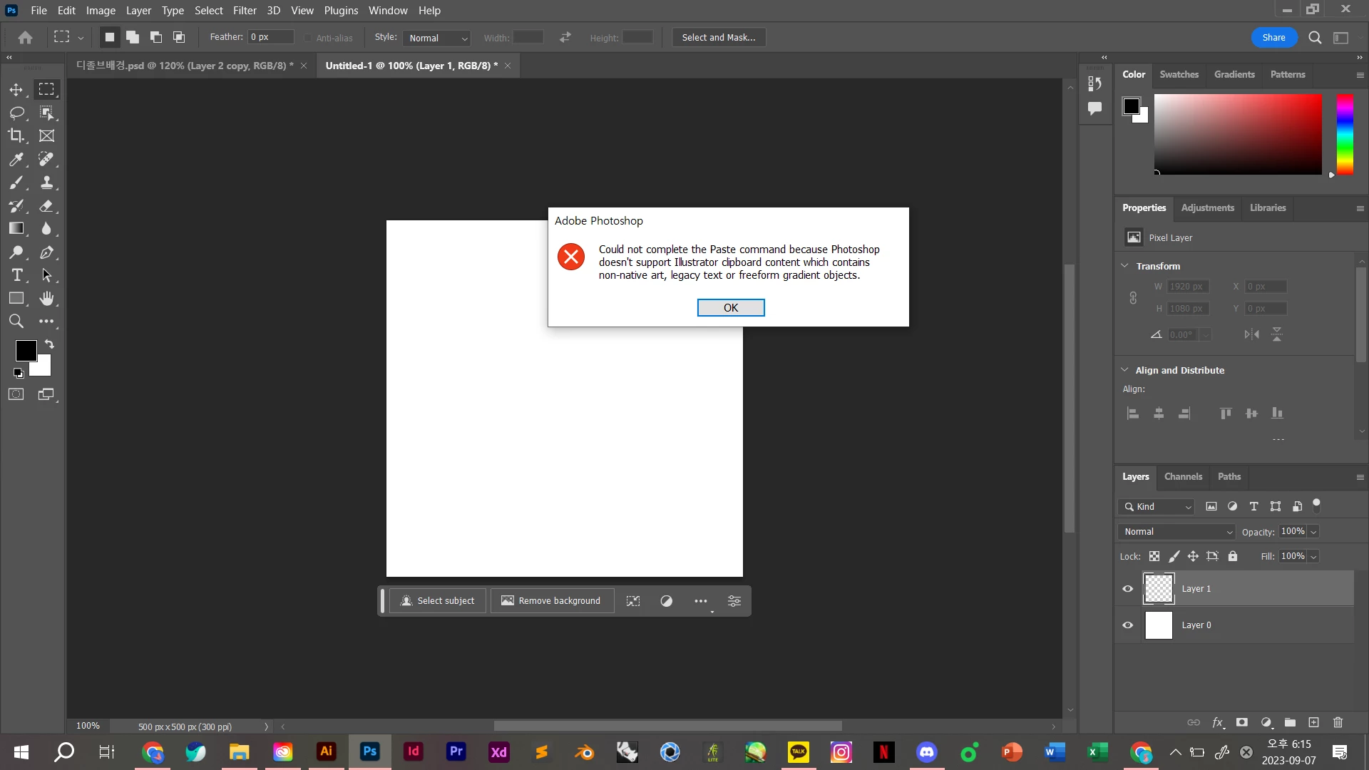The image size is (1369, 770).
Task: Select the Lasso tool
Action: pos(16,113)
